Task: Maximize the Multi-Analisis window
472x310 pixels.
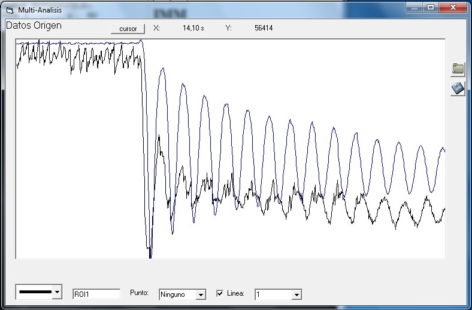Action: (x=430, y=7)
